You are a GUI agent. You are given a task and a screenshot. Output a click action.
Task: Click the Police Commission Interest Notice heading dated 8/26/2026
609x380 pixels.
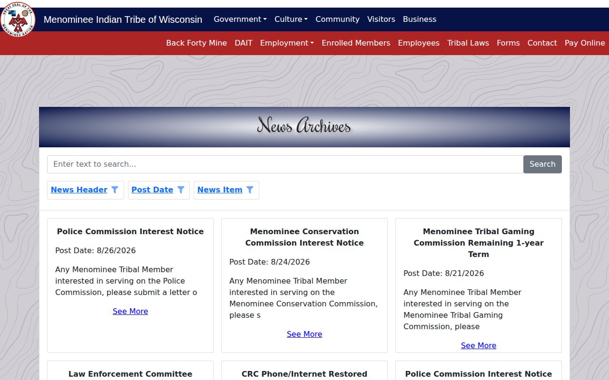pos(130,231)
